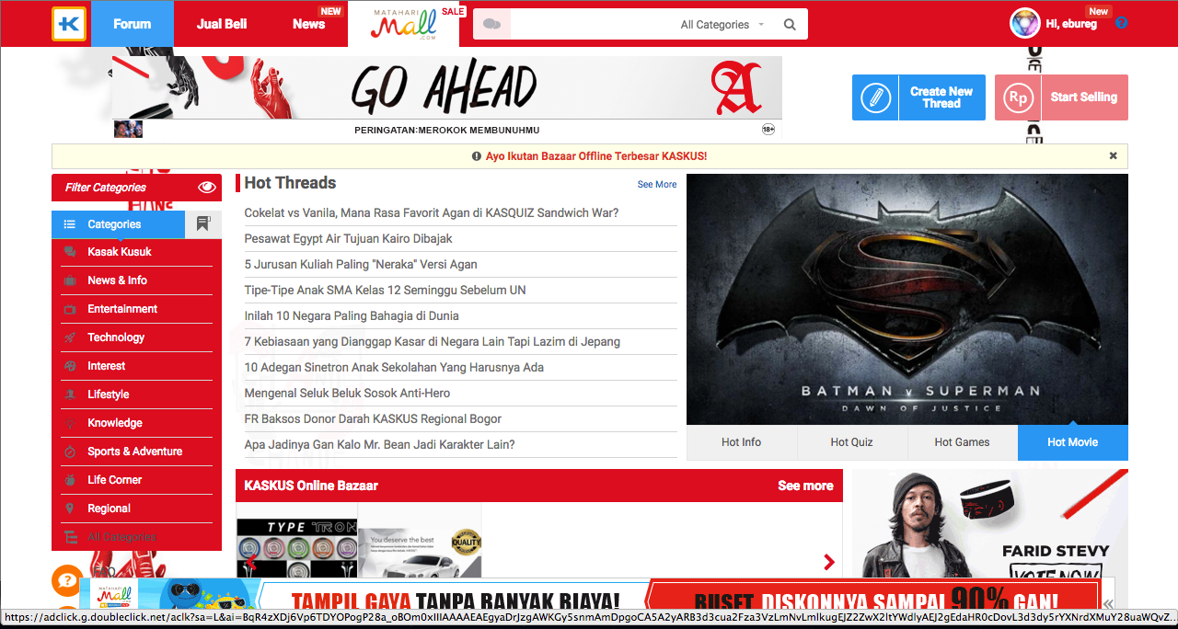Viewport: 1178px width, 629px height.
Task: Click the Interest palette icon
Action: tap(69, 366)
